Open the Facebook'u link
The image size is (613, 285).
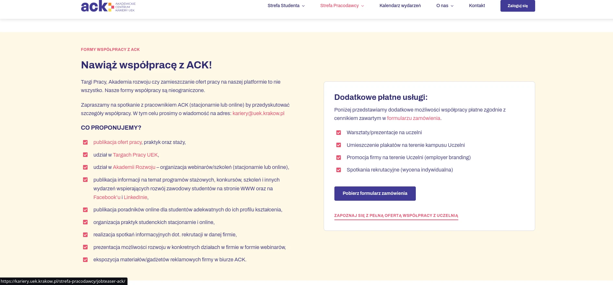[107, 197]
